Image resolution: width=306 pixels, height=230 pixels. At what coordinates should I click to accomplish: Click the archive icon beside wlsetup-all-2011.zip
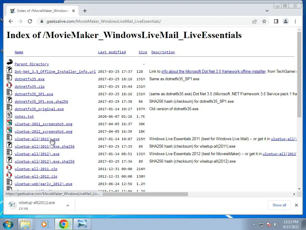coord(9,167)
